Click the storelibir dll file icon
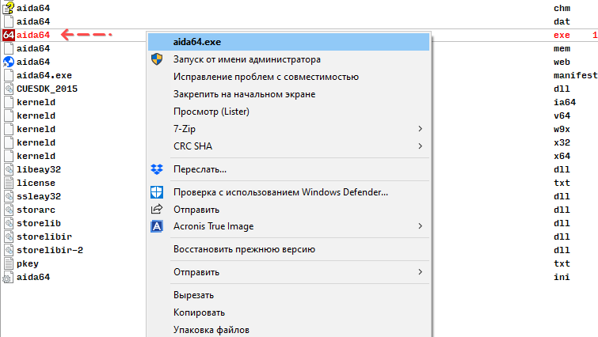598x337 pixels. [9, 237]
